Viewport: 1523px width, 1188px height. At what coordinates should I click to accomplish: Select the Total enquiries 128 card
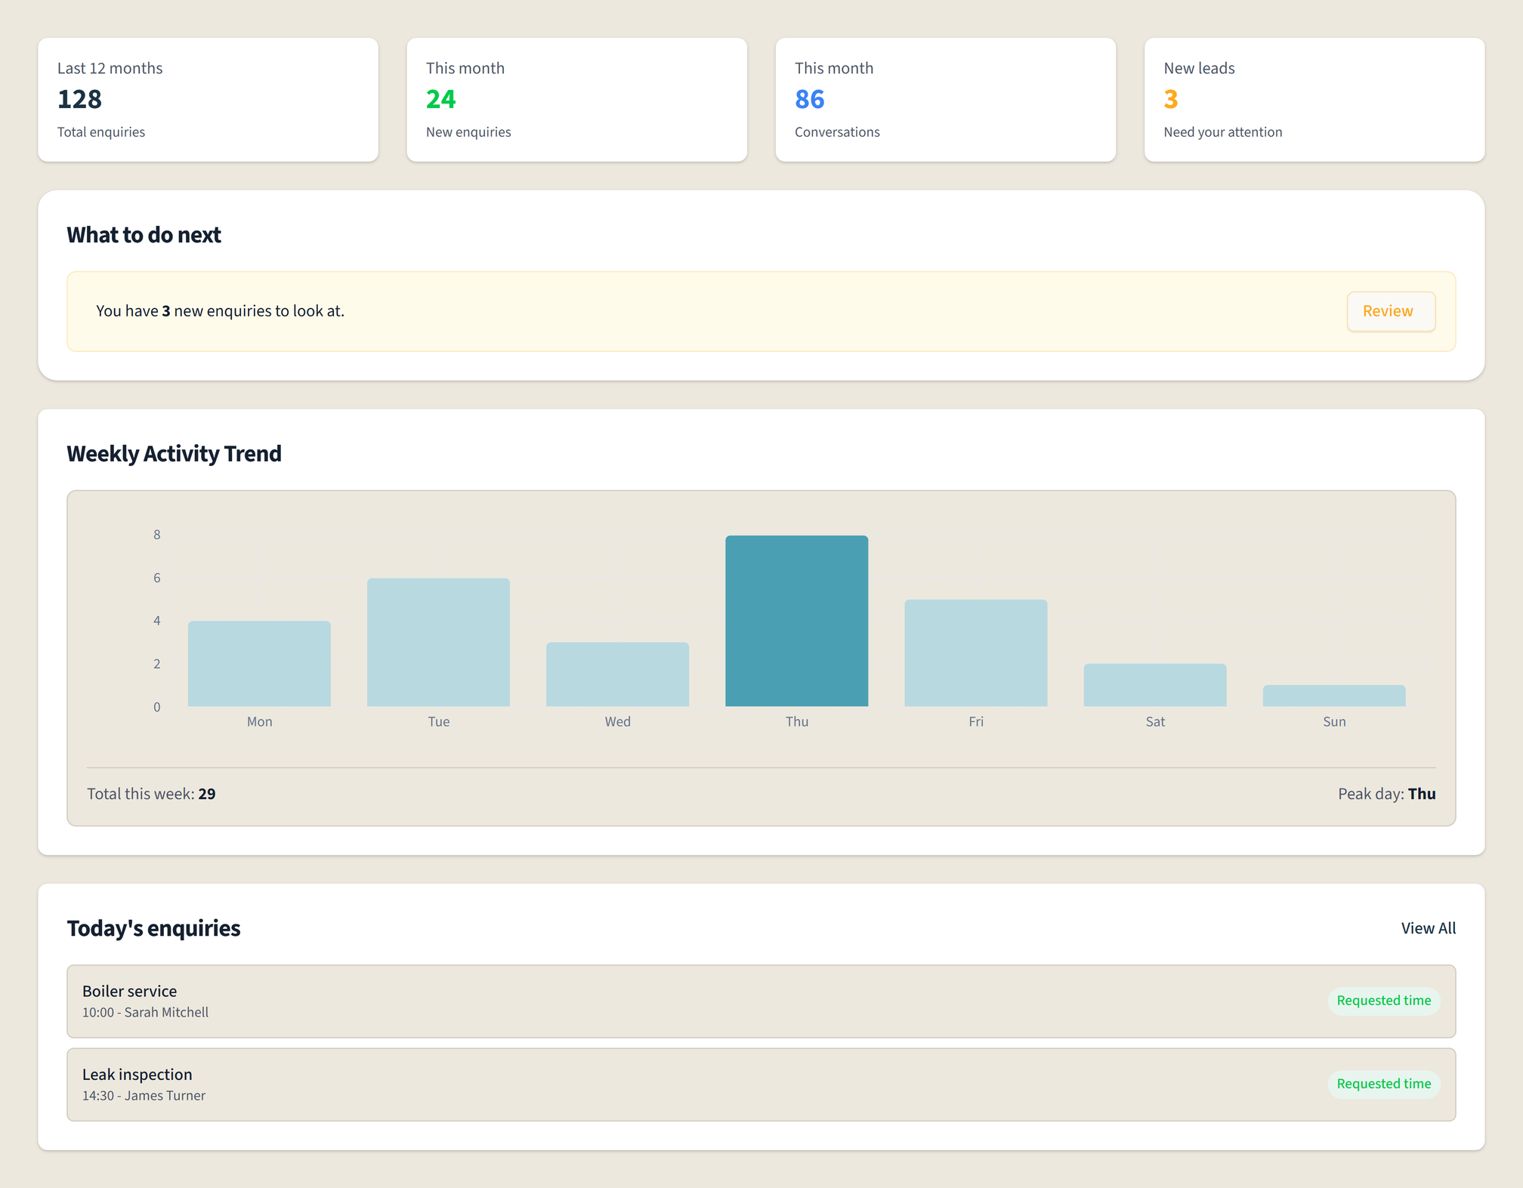click(x=208, y=100)
